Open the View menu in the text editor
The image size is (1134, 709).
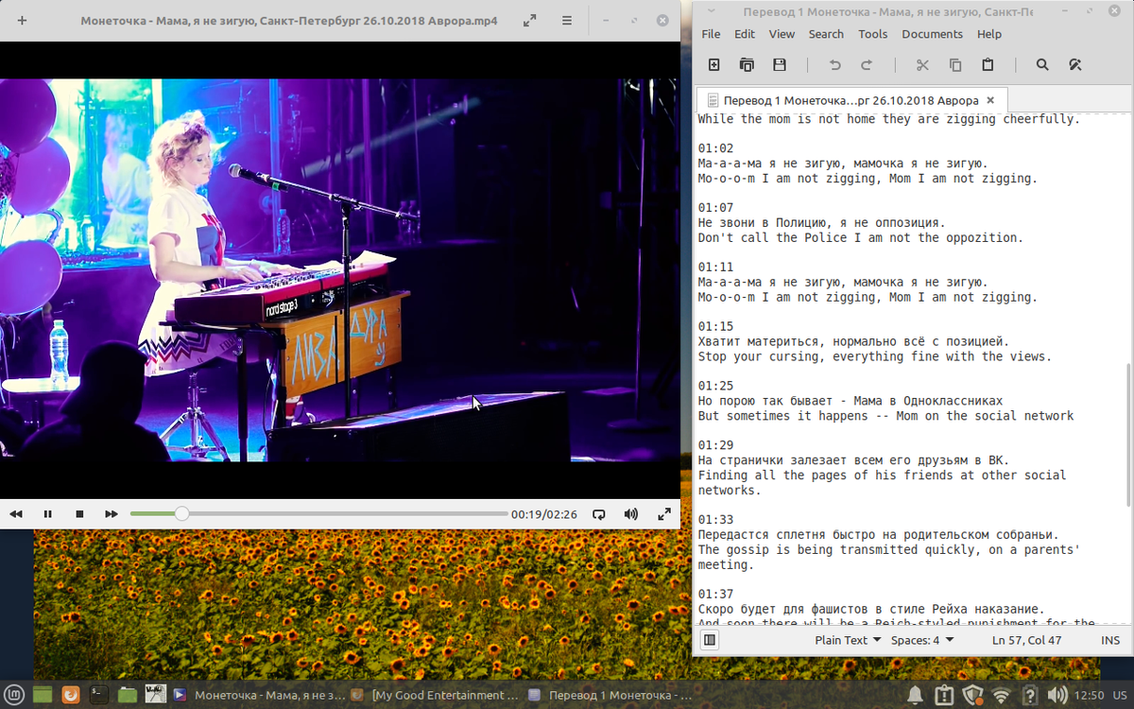tap(782, 34)
